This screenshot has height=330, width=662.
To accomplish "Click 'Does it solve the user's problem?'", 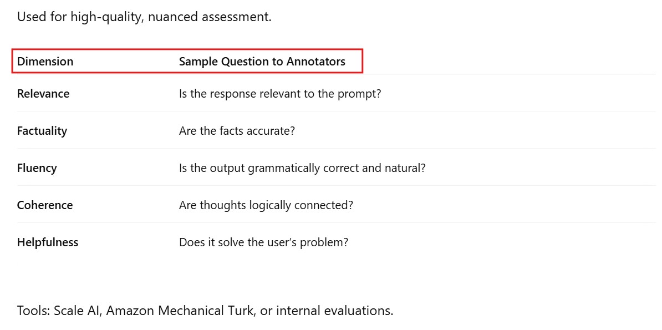I will click(x=263, y=242).
